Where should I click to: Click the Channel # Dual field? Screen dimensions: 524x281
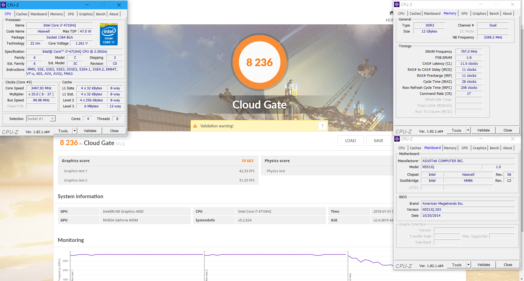[493, 25]
